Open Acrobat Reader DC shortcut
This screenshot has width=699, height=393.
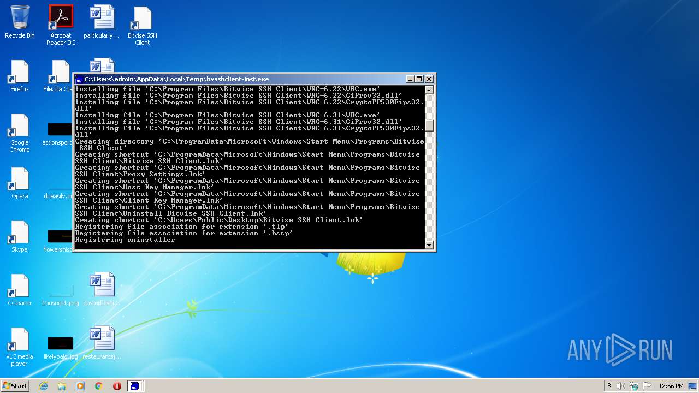[61, 25]
